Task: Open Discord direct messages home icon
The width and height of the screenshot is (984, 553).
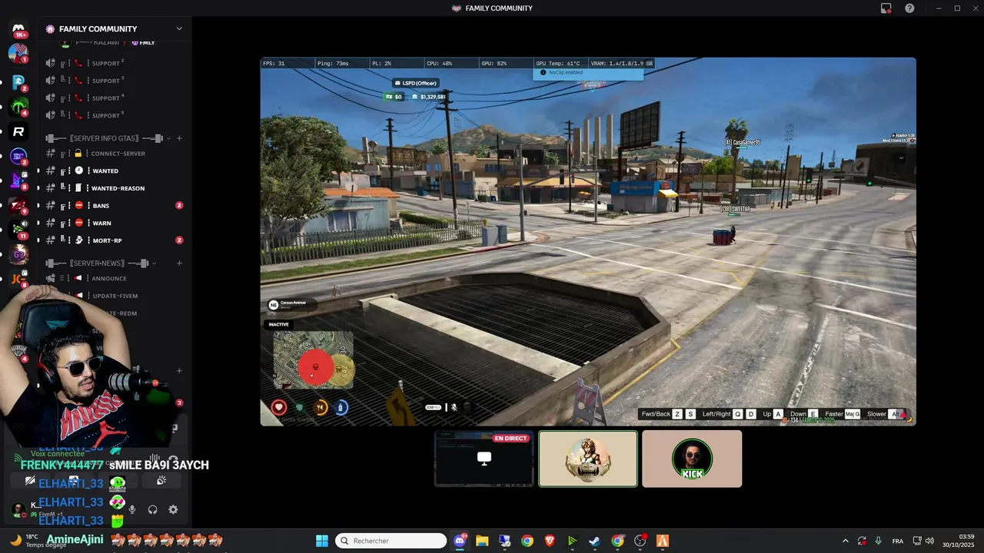Action: pyautogui.click(x=18, y=28)
